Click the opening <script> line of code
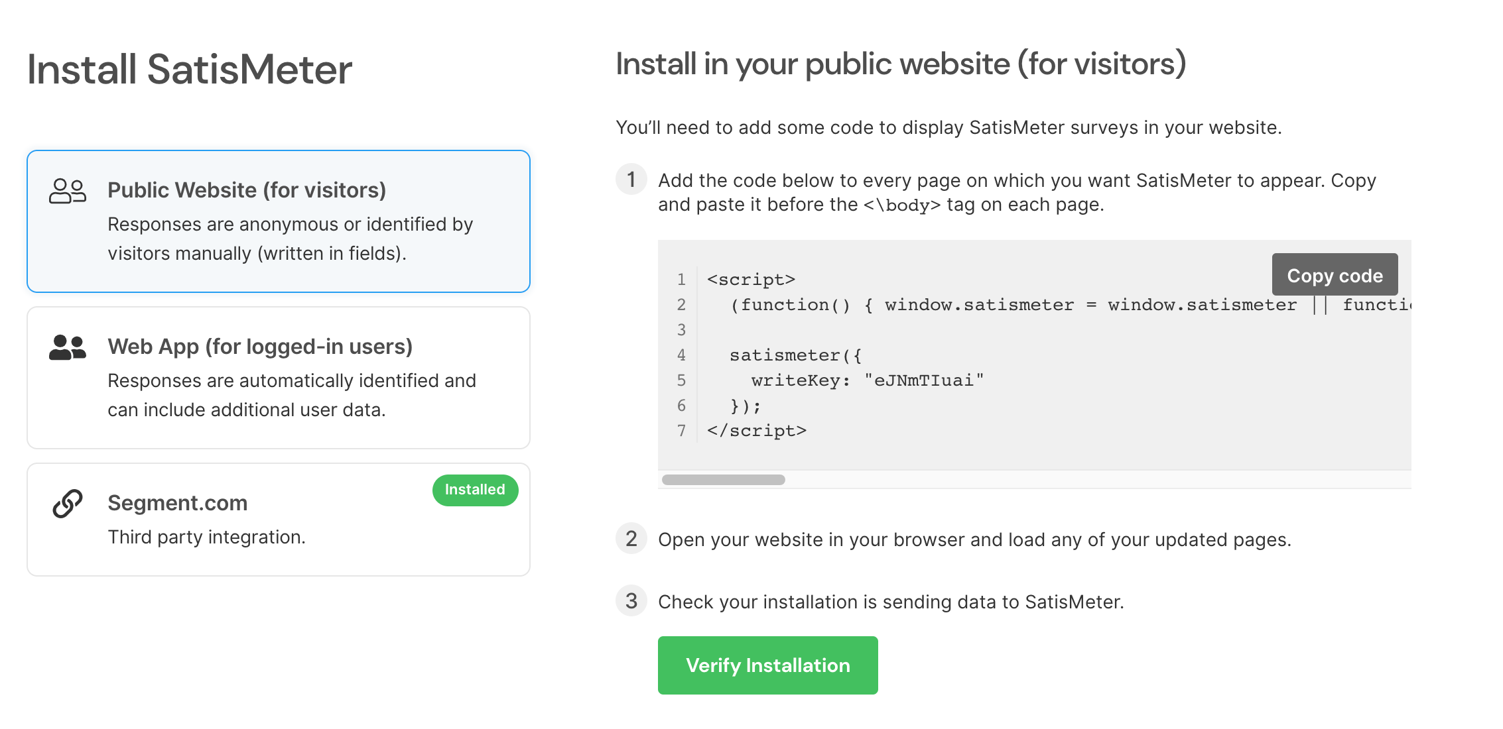The image size is (1503, 729). pyautogui.click(x=751, y=280)
